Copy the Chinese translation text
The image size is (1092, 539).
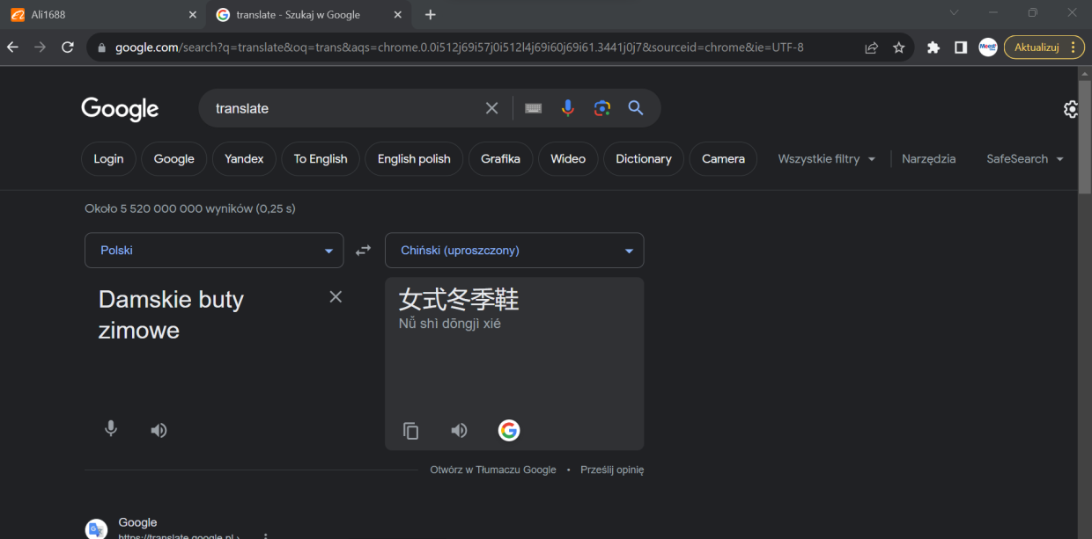click(x=410, y=431)
